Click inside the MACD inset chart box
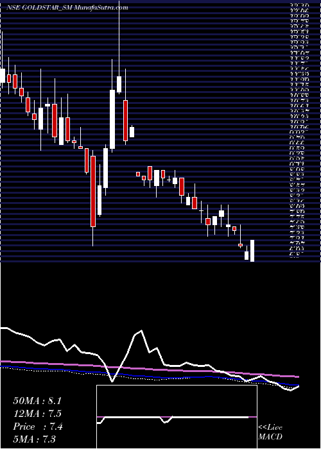321x449 pixels. click(177, 417)
